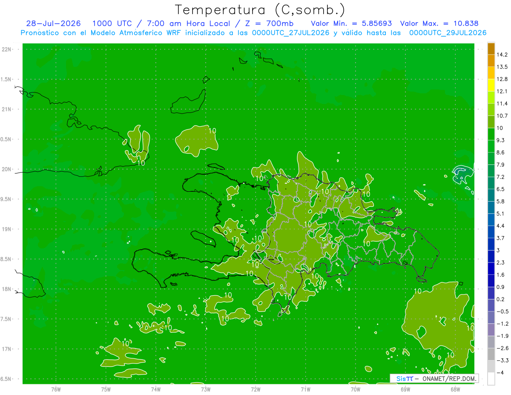Pick the gray swatch between -3.3 and -2.6

(491, 355)
